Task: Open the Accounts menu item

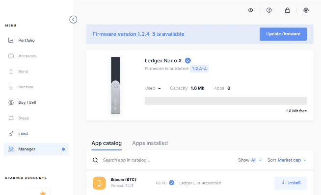Action: 36,56
